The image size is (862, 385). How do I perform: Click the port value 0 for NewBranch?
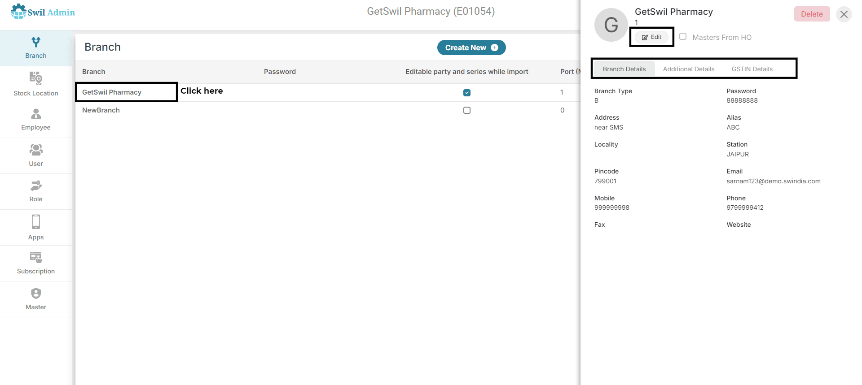click(562, 110)
